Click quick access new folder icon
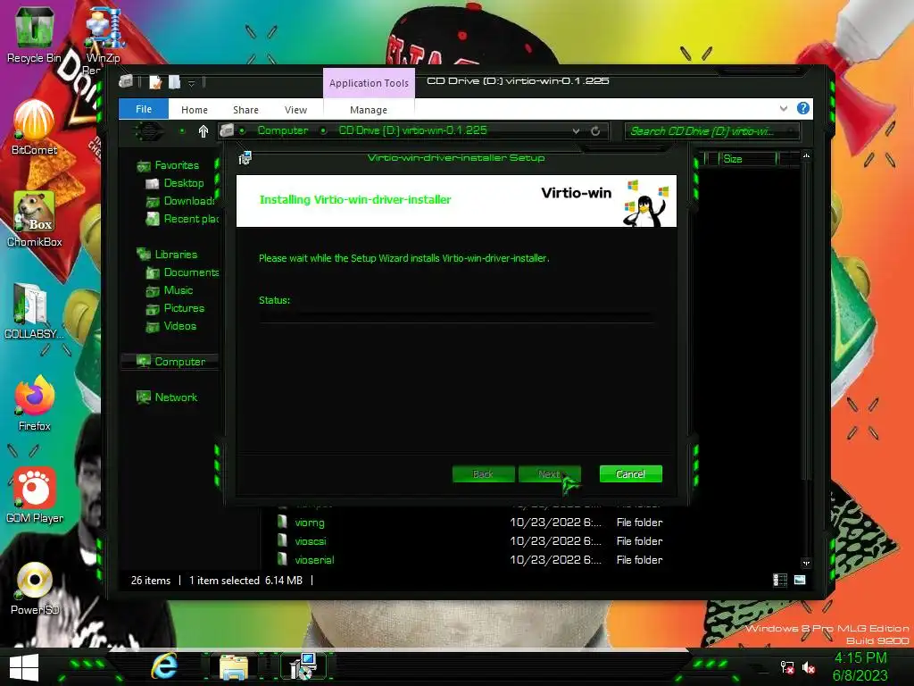Screen dimensions: 914x686 pyautogui.click(x=174, y=82)
